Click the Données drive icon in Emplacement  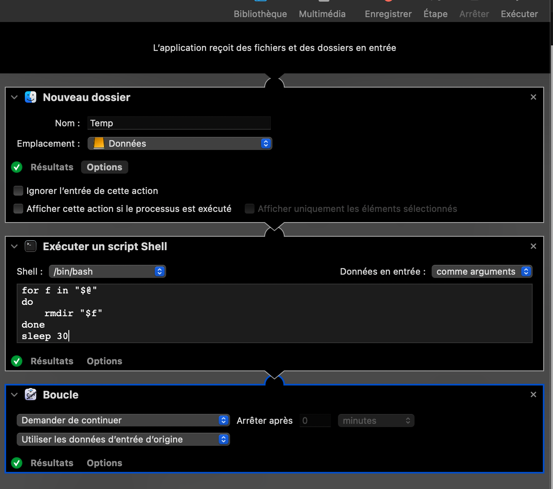tap(99, 143)
